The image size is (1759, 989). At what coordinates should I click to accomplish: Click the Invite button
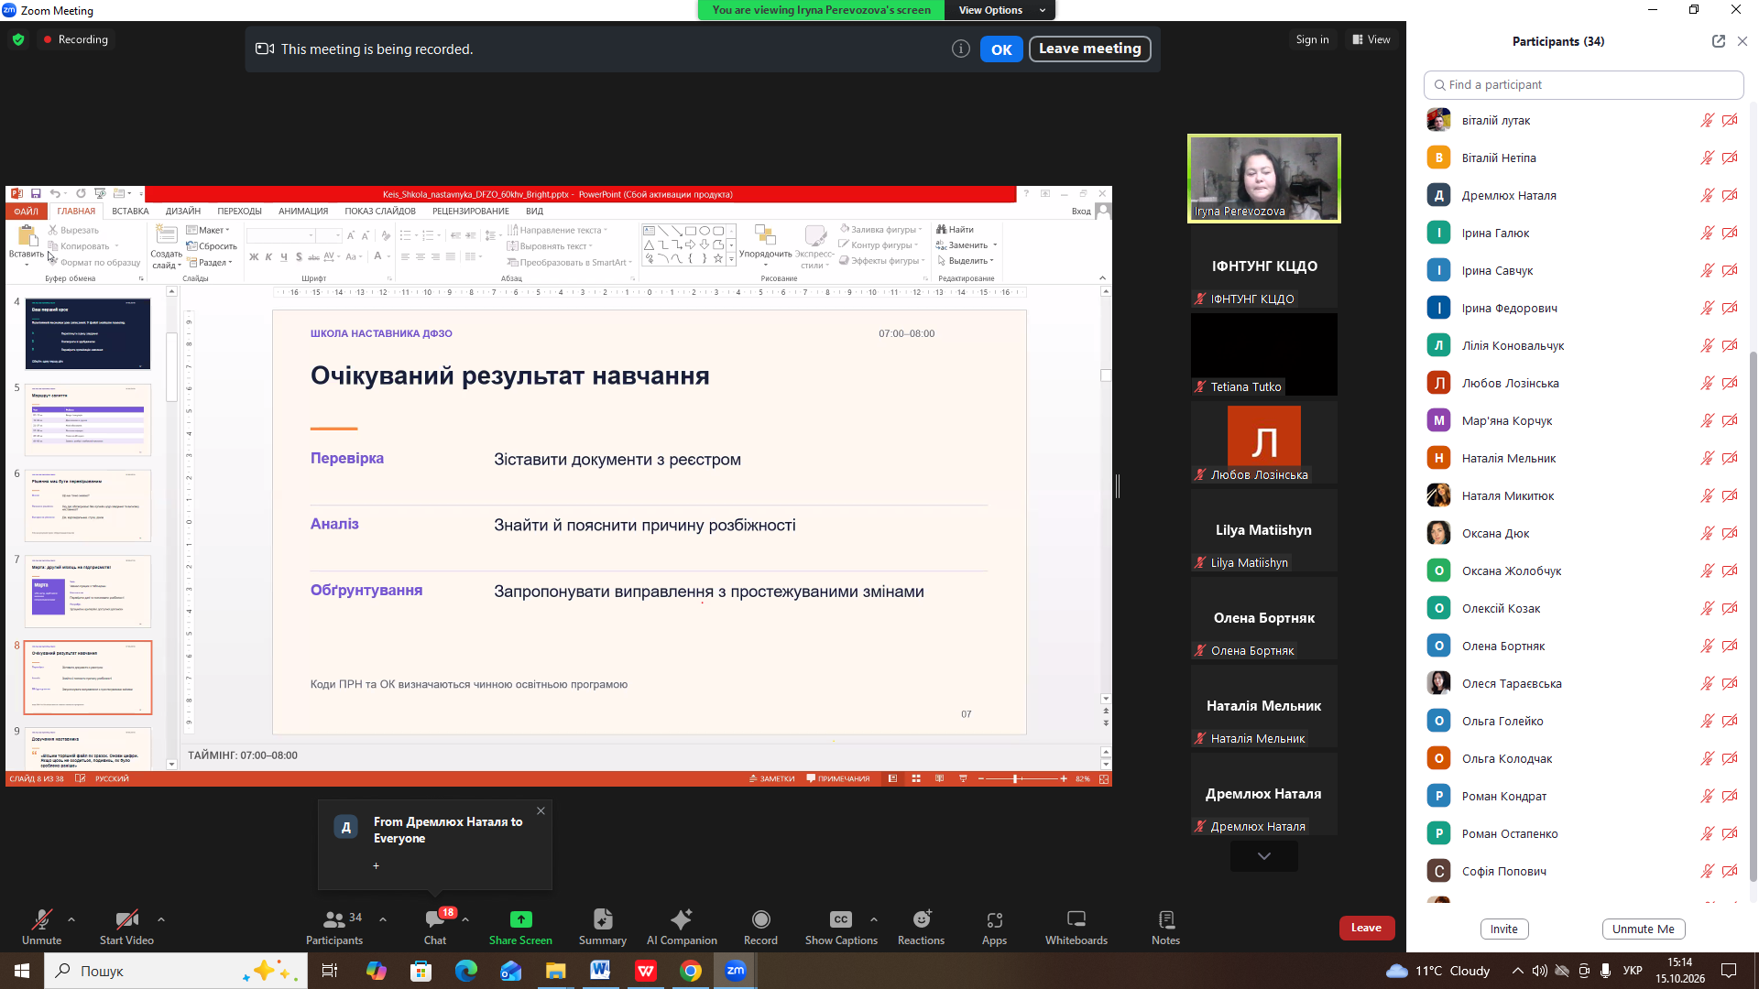pyautogui.click(x=1504, y=929)
